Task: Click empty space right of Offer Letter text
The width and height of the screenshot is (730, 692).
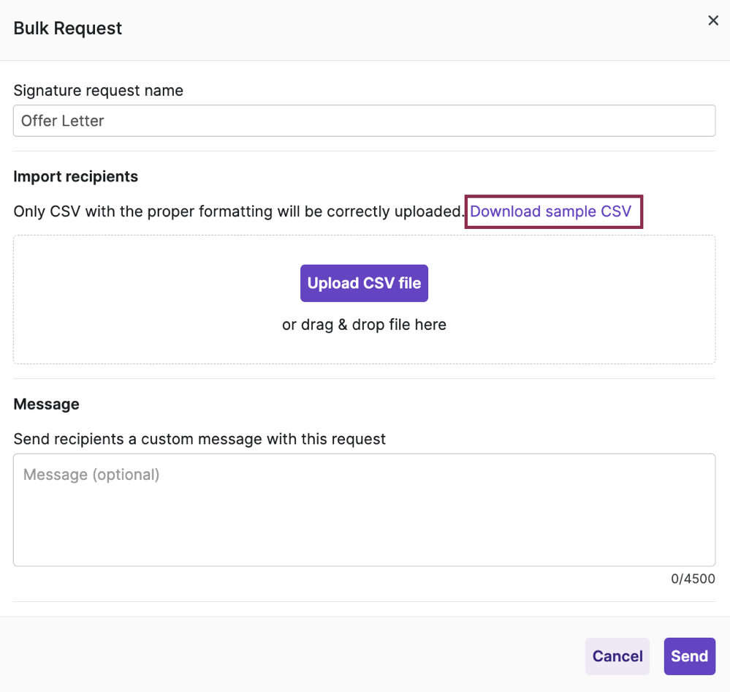Action: 438,121
